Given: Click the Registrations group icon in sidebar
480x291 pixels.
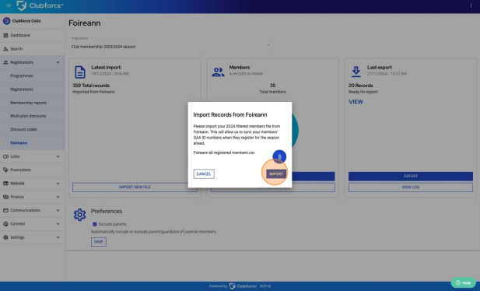Looking at the screenshot, I should click(x=5, y=62).
